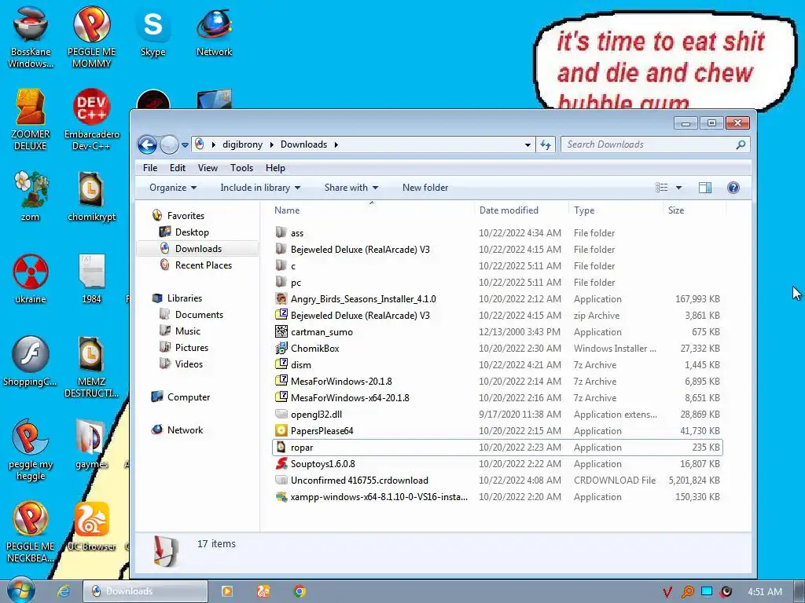Open the ukraine desktop icon
805x603 pixels.
[31, 279]
